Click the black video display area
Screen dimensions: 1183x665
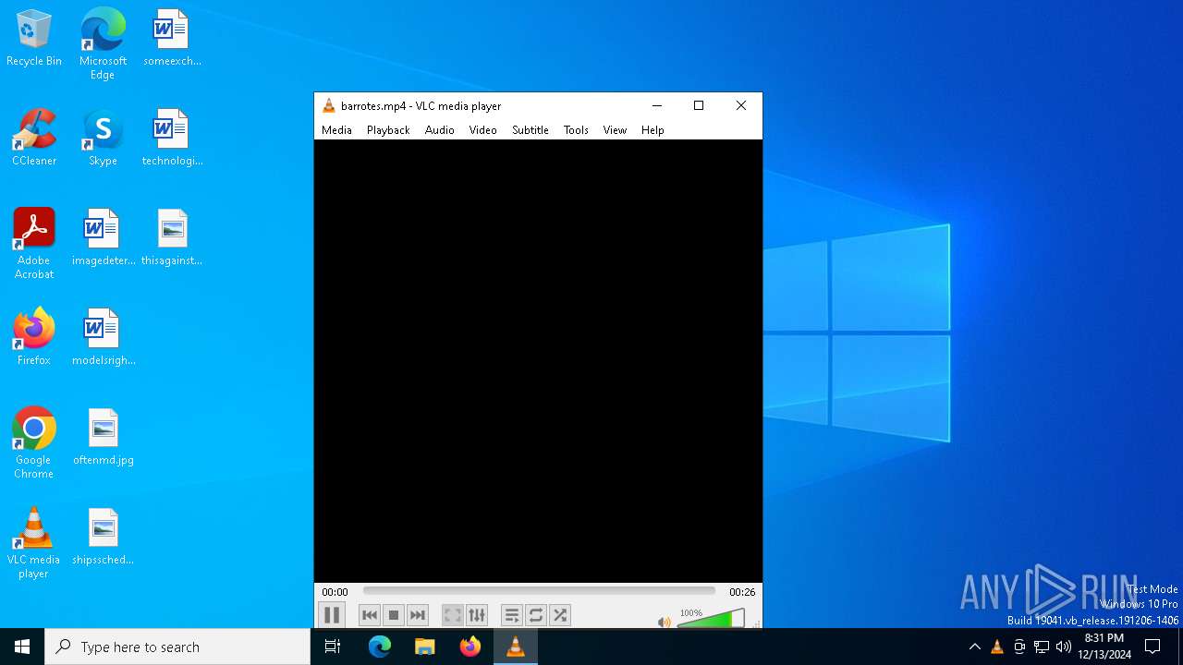coord(538,361)
